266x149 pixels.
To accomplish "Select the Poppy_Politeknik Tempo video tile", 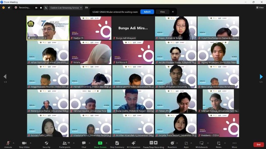I will 176,28.
